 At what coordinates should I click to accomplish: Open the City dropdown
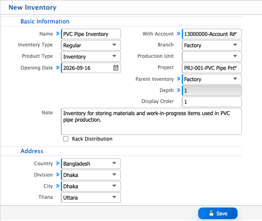(x=91, y=186)
